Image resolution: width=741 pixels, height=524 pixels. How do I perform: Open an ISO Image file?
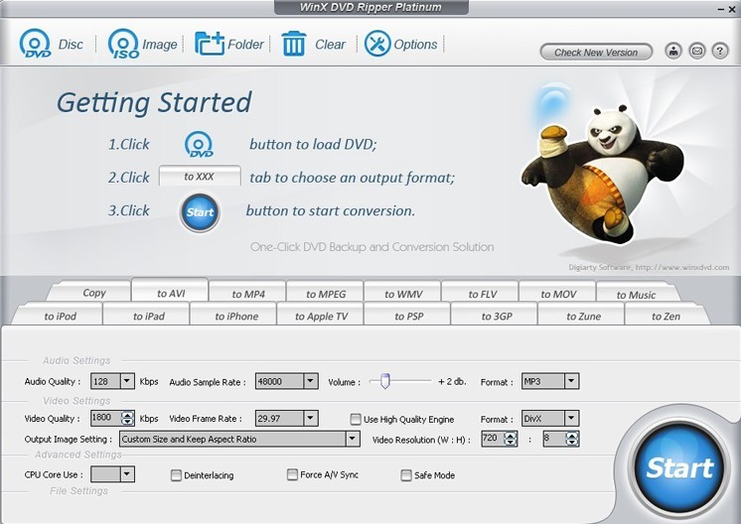123,44
